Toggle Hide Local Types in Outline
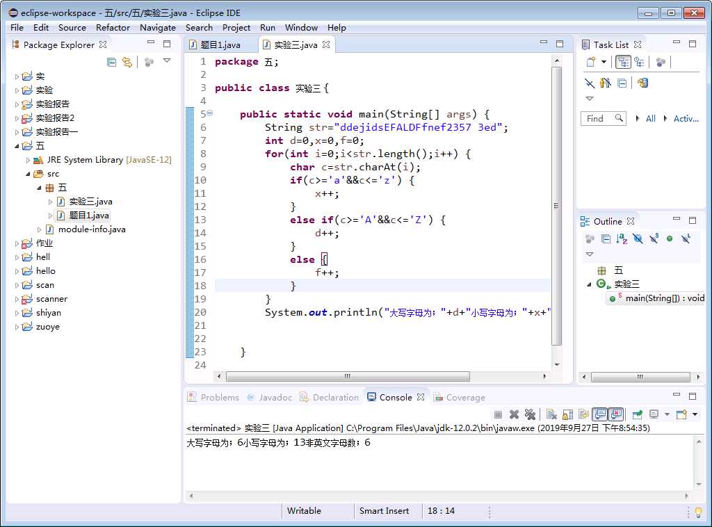This screenshot has height=527, width=712. [x=686, y=238]
